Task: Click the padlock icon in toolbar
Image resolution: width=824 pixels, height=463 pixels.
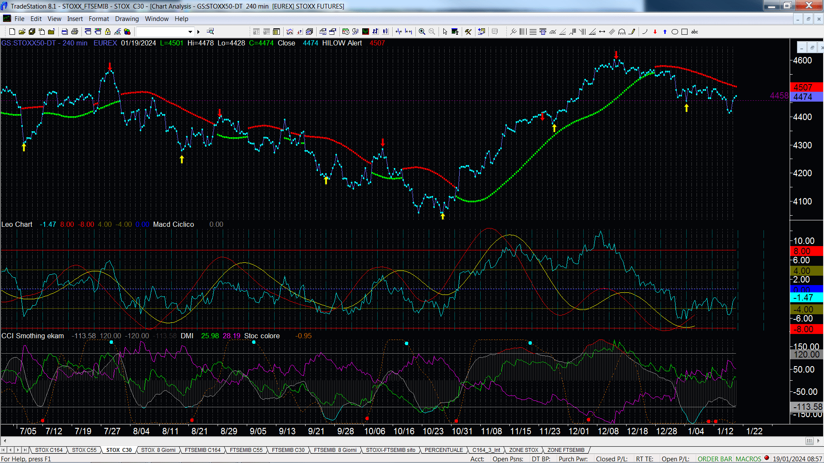Action: tap(108, 32)
